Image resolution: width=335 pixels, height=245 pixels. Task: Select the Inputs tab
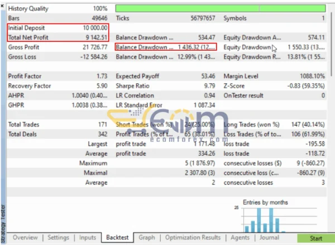click(x=88, y=238)
